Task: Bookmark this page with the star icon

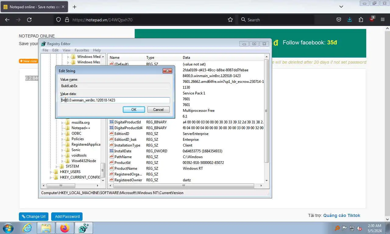Action: [230, 19]
